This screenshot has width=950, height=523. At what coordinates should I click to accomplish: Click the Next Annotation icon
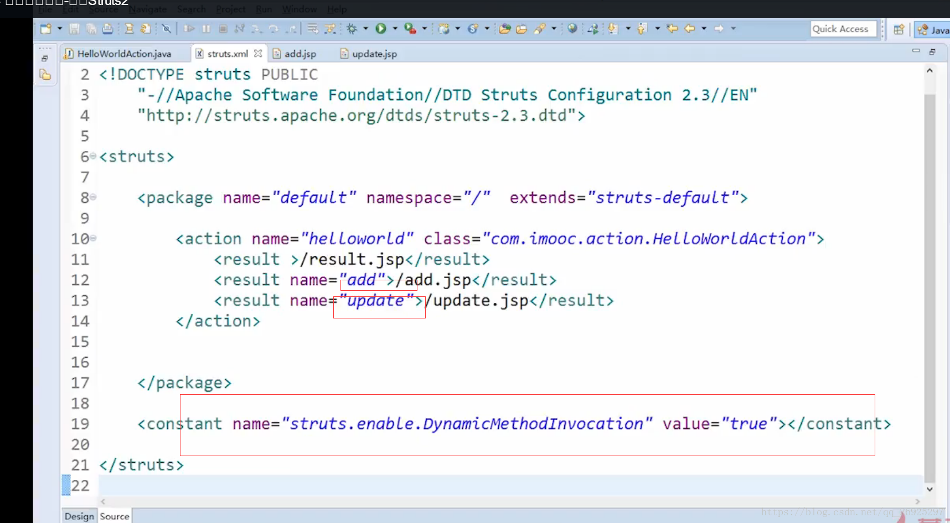pos(612,28)
